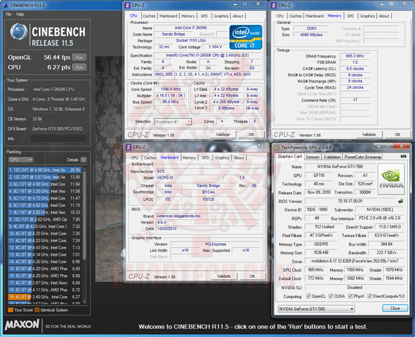Open Mainboard tab in the CPU-Z Memory window
Screen dimensions: 415x337
coord(315,16)
